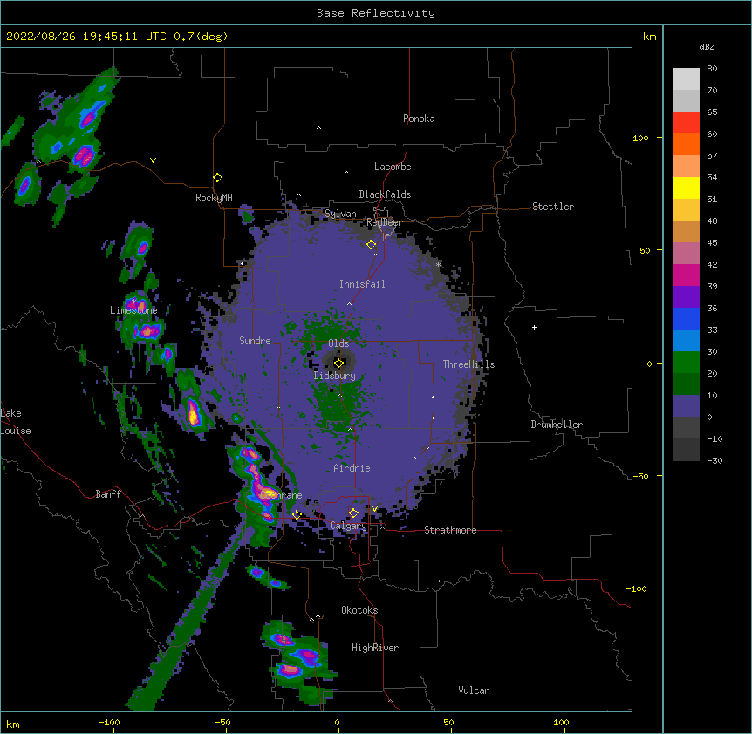
Task: Click the 2022/08/26 19:45:11 UTC timestamp
Action: coord(117,37)
